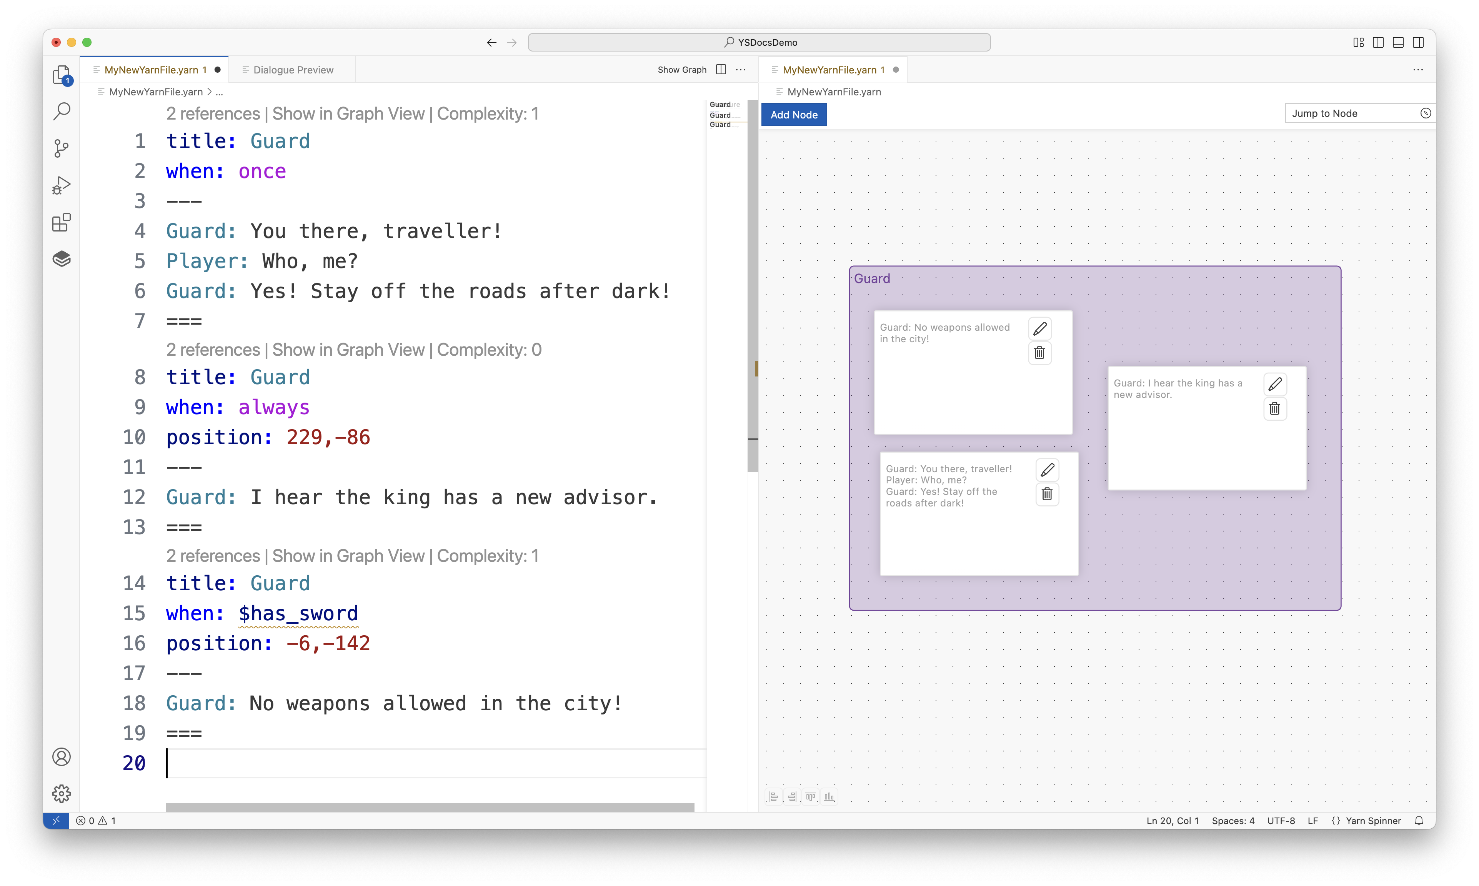
Task: Open the Run and Debug view
Action: pos(62,186)
